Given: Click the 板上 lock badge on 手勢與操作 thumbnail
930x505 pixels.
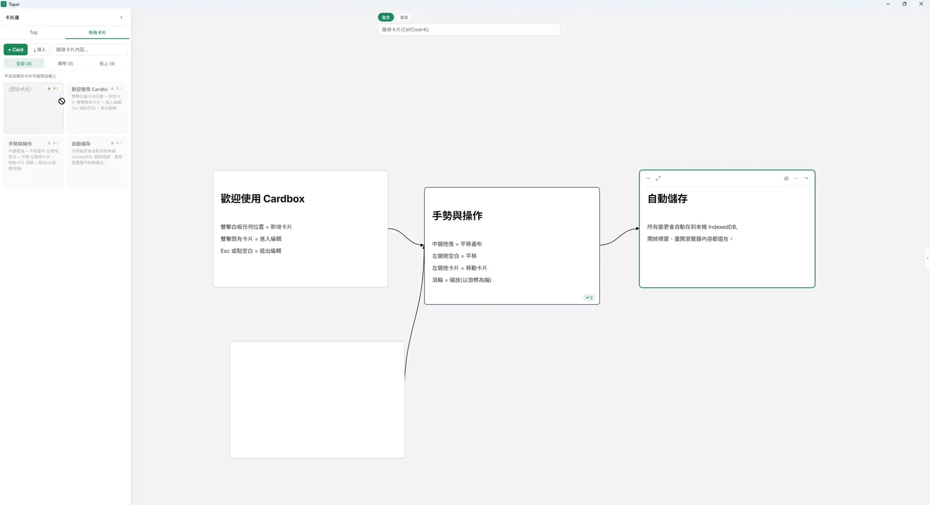Looking at the screenshot, I should (x=53, y=143).
